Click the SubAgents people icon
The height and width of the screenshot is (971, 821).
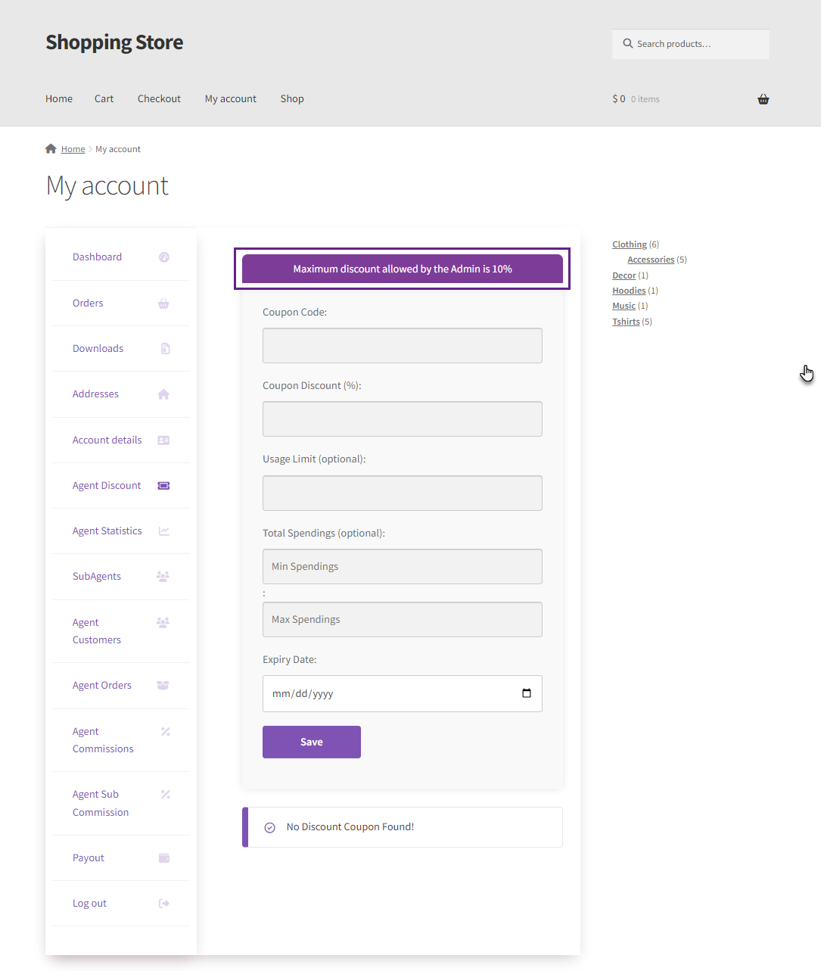(163, 577)
